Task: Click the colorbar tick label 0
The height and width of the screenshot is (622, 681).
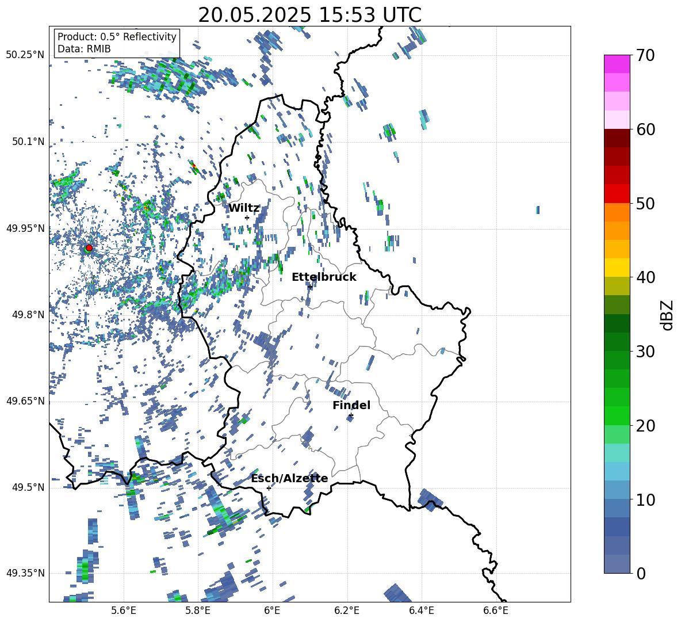Action: tap(641, 573)
